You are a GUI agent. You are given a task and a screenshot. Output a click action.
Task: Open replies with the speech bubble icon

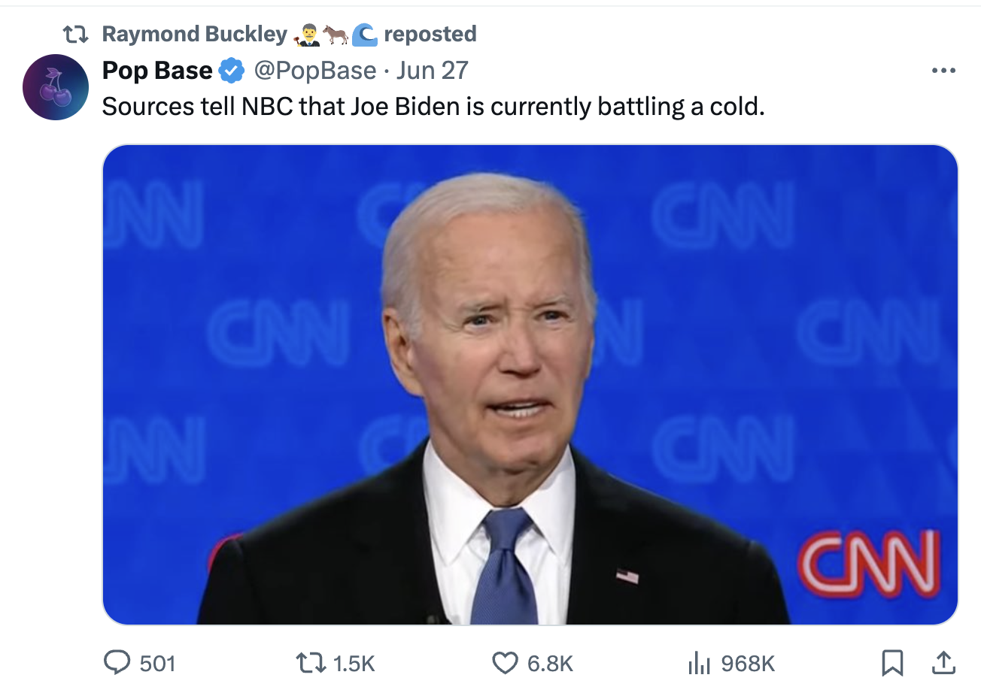[117, 662]
